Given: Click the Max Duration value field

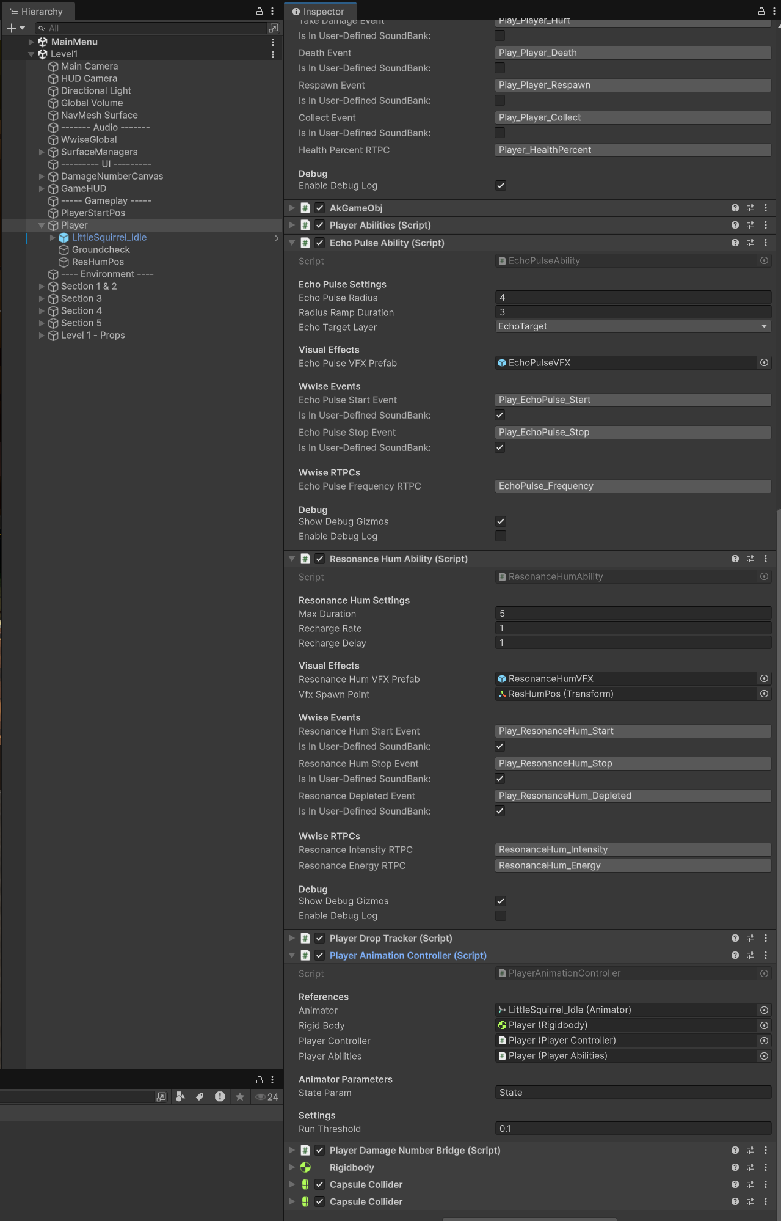Looking at the screenshot, I should (x=633, y=614).
